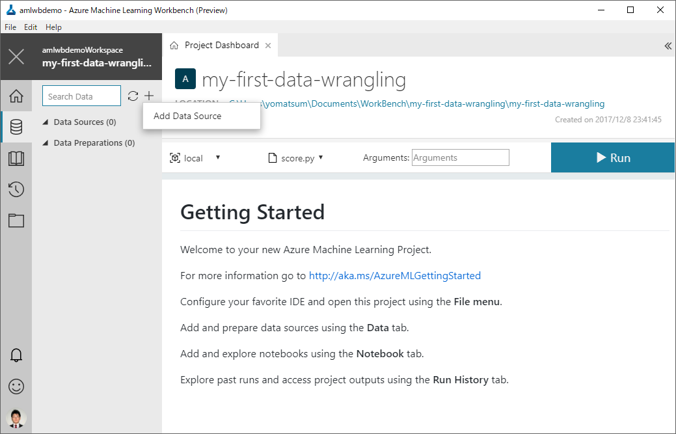Click the notifications bell icon
This screenshot has height=434, width=676.
pyautogui.click(x=16, y=355)
